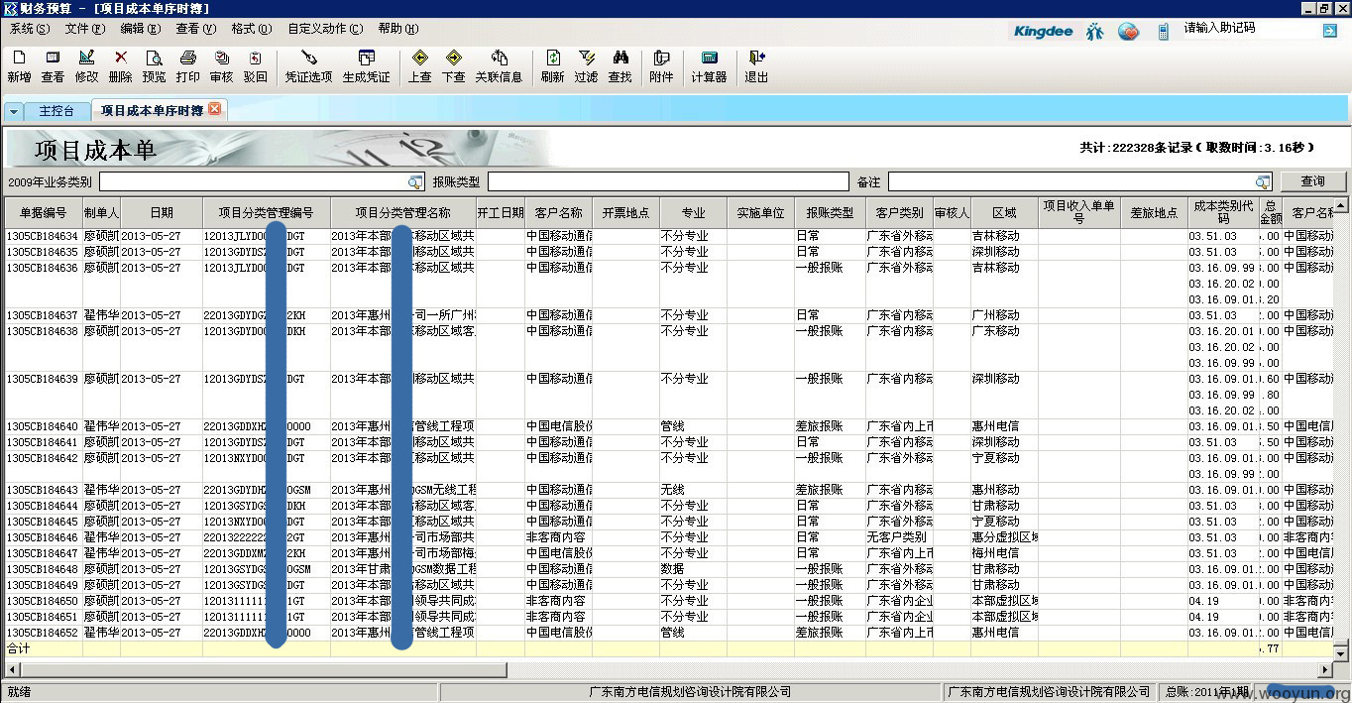Click the 报账类型 column header

pyautogui.click(x=830, y=213)
